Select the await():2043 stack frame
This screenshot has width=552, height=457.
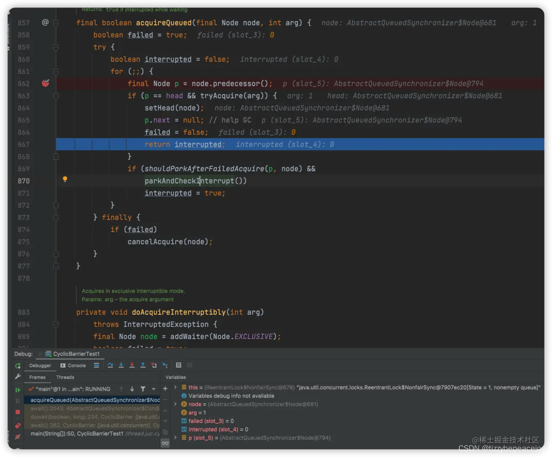tap(92, 408)
